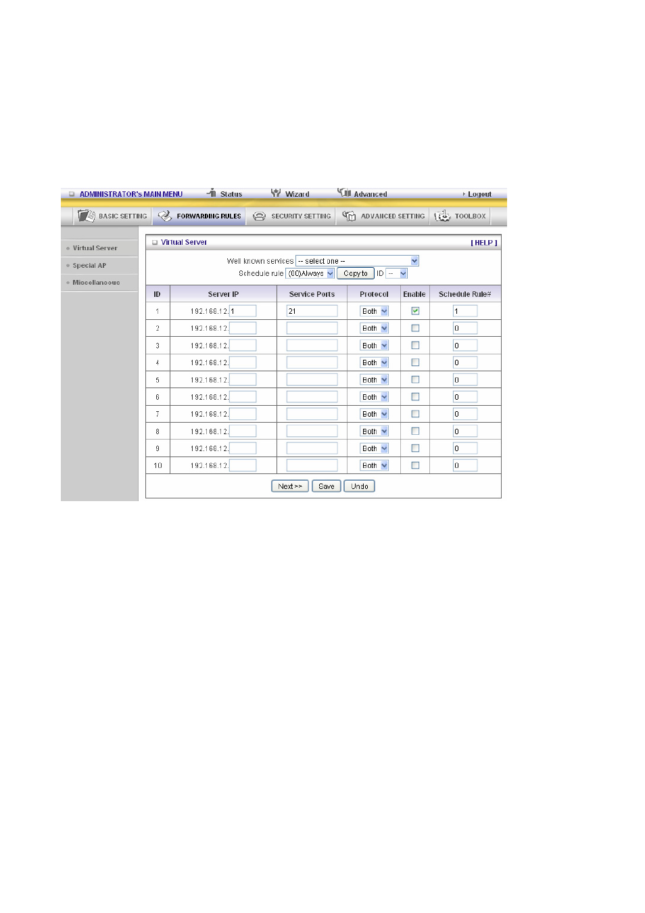
Task: Check Enable for rule 3
Action: pos(415,346)
